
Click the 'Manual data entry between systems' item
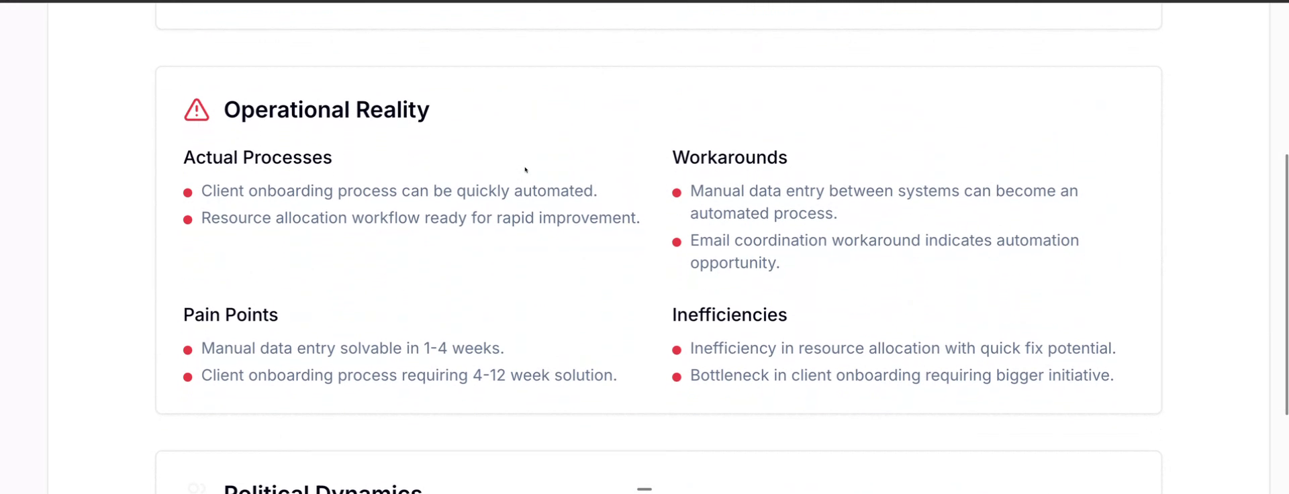pyautogui.click(x=884, y=202)
